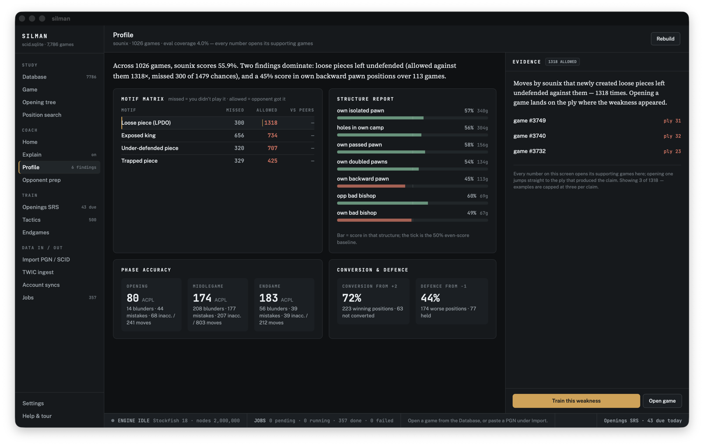Click the Defence from -1 44% card

click(452, 301)
